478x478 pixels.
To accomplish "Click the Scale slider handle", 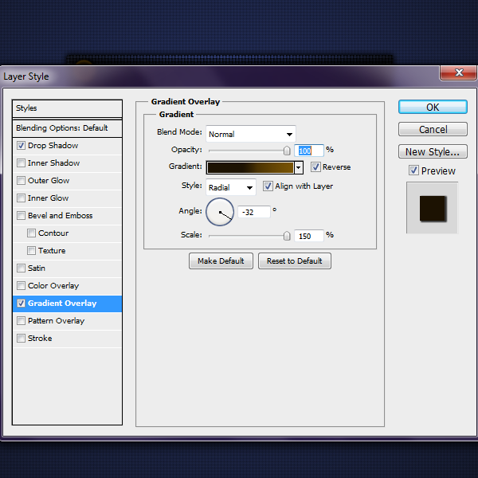I will [x=287, y=236].
